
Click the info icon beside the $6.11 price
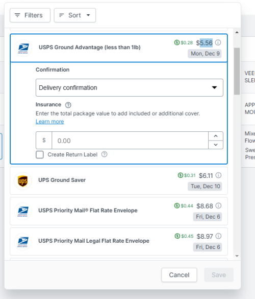pos(218,175)
